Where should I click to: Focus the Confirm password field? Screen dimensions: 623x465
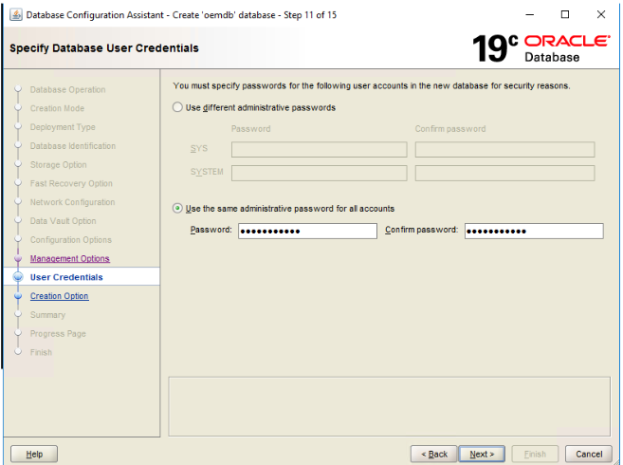[534, 231]
